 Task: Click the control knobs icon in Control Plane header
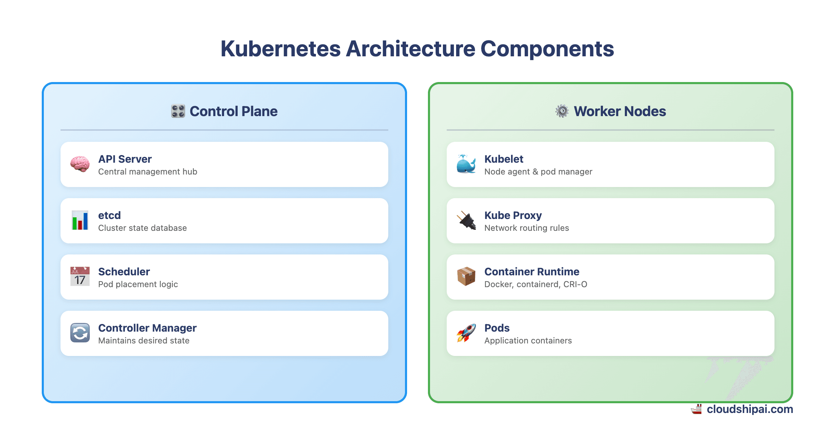178,111
